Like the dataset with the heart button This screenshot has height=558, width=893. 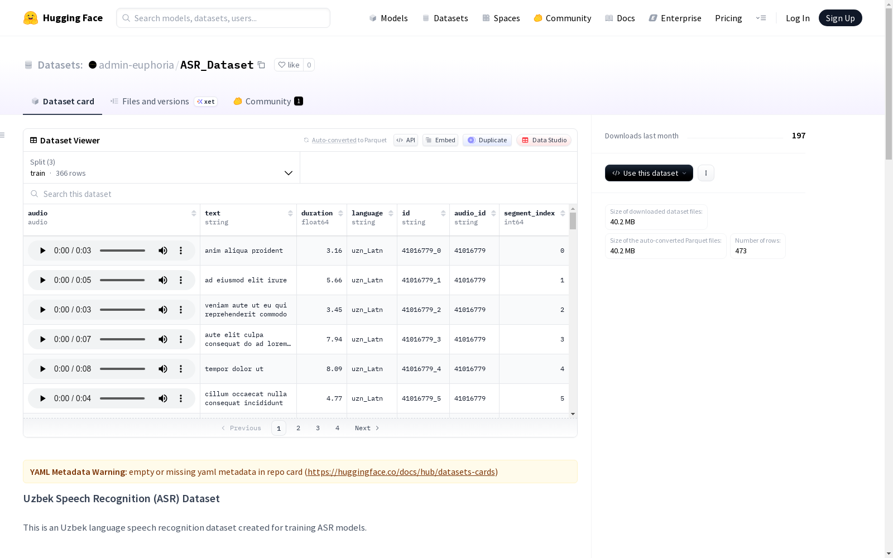(289, 65)
